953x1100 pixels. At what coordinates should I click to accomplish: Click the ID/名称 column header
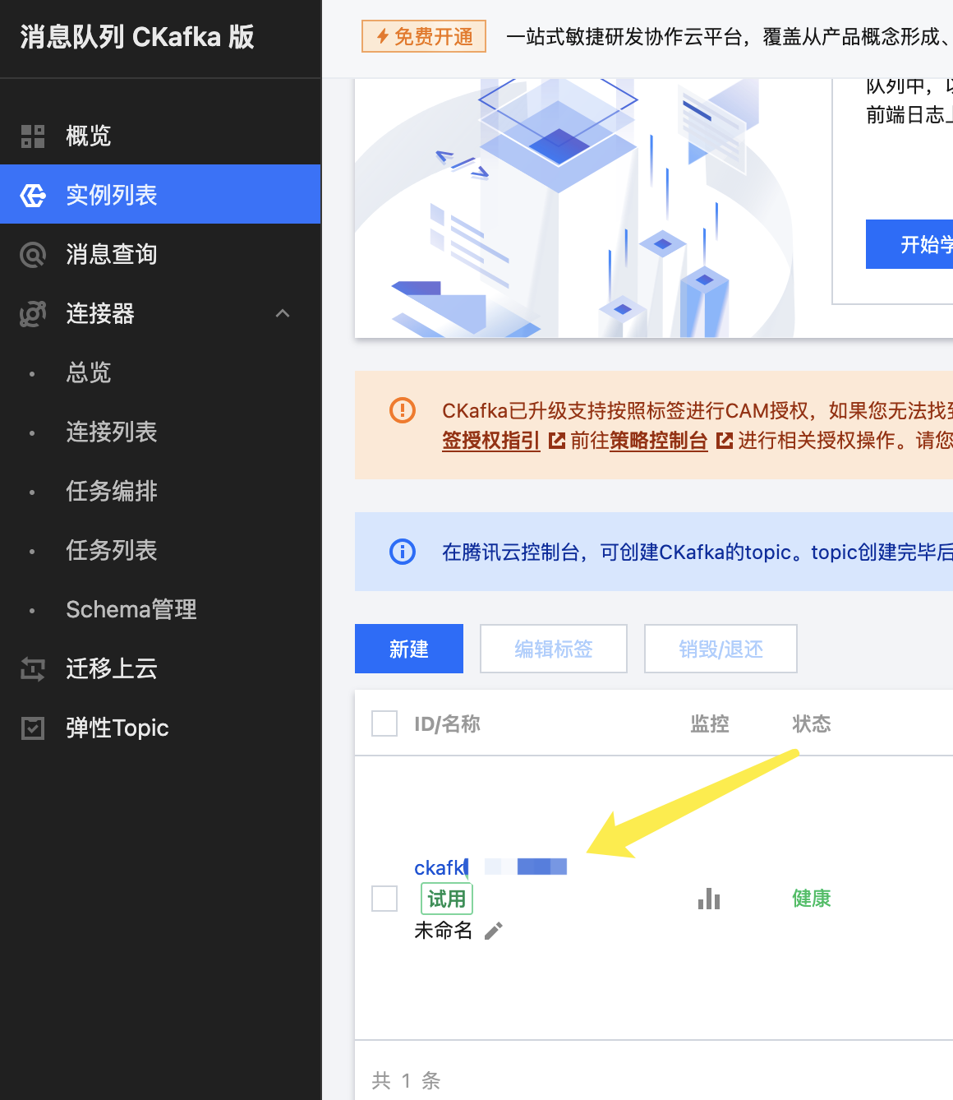coord(447,723)
